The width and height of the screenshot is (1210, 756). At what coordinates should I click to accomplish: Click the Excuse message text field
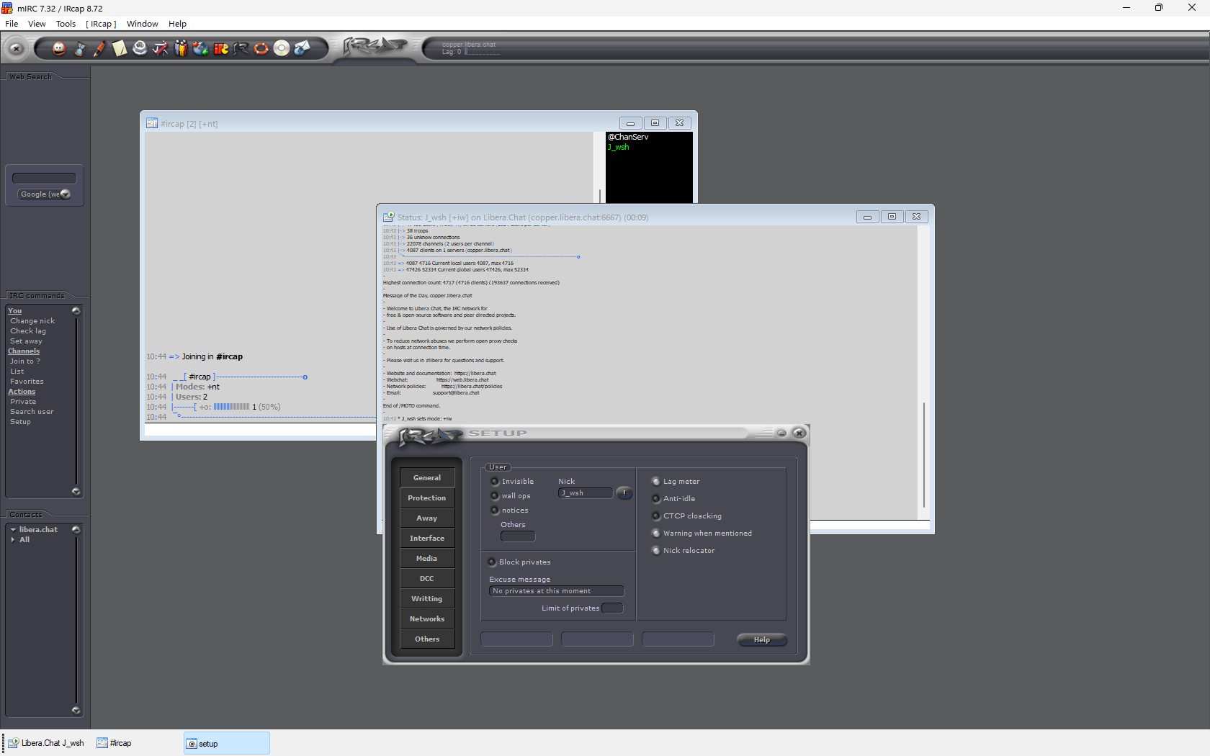tap(556, 591)
